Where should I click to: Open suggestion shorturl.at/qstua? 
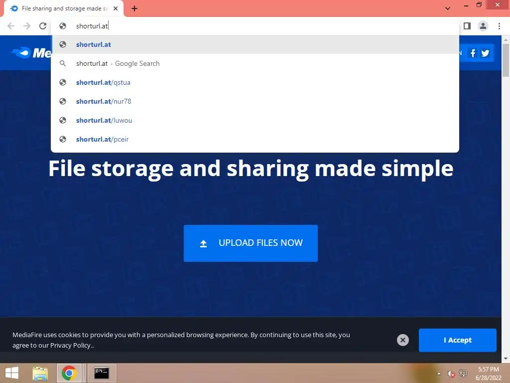(255, 82)
